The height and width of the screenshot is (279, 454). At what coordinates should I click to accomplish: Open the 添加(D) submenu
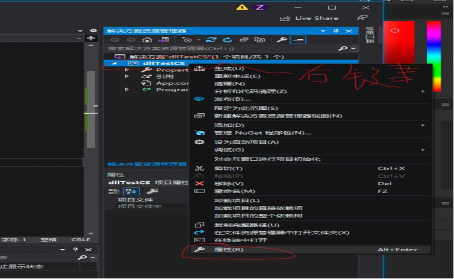311,125
